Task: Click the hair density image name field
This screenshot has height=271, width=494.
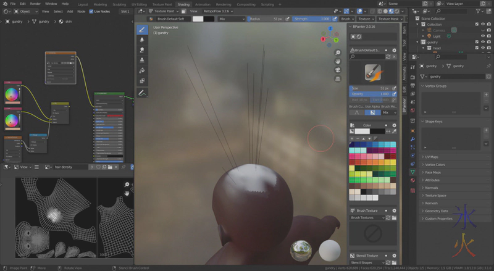Action: coord(70,167)
